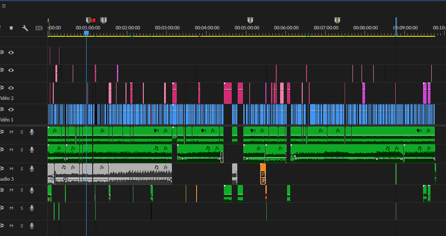Solo the bottommost audio track
The height and width of the screenshot is (236, 446).
(x=22, y=226)
